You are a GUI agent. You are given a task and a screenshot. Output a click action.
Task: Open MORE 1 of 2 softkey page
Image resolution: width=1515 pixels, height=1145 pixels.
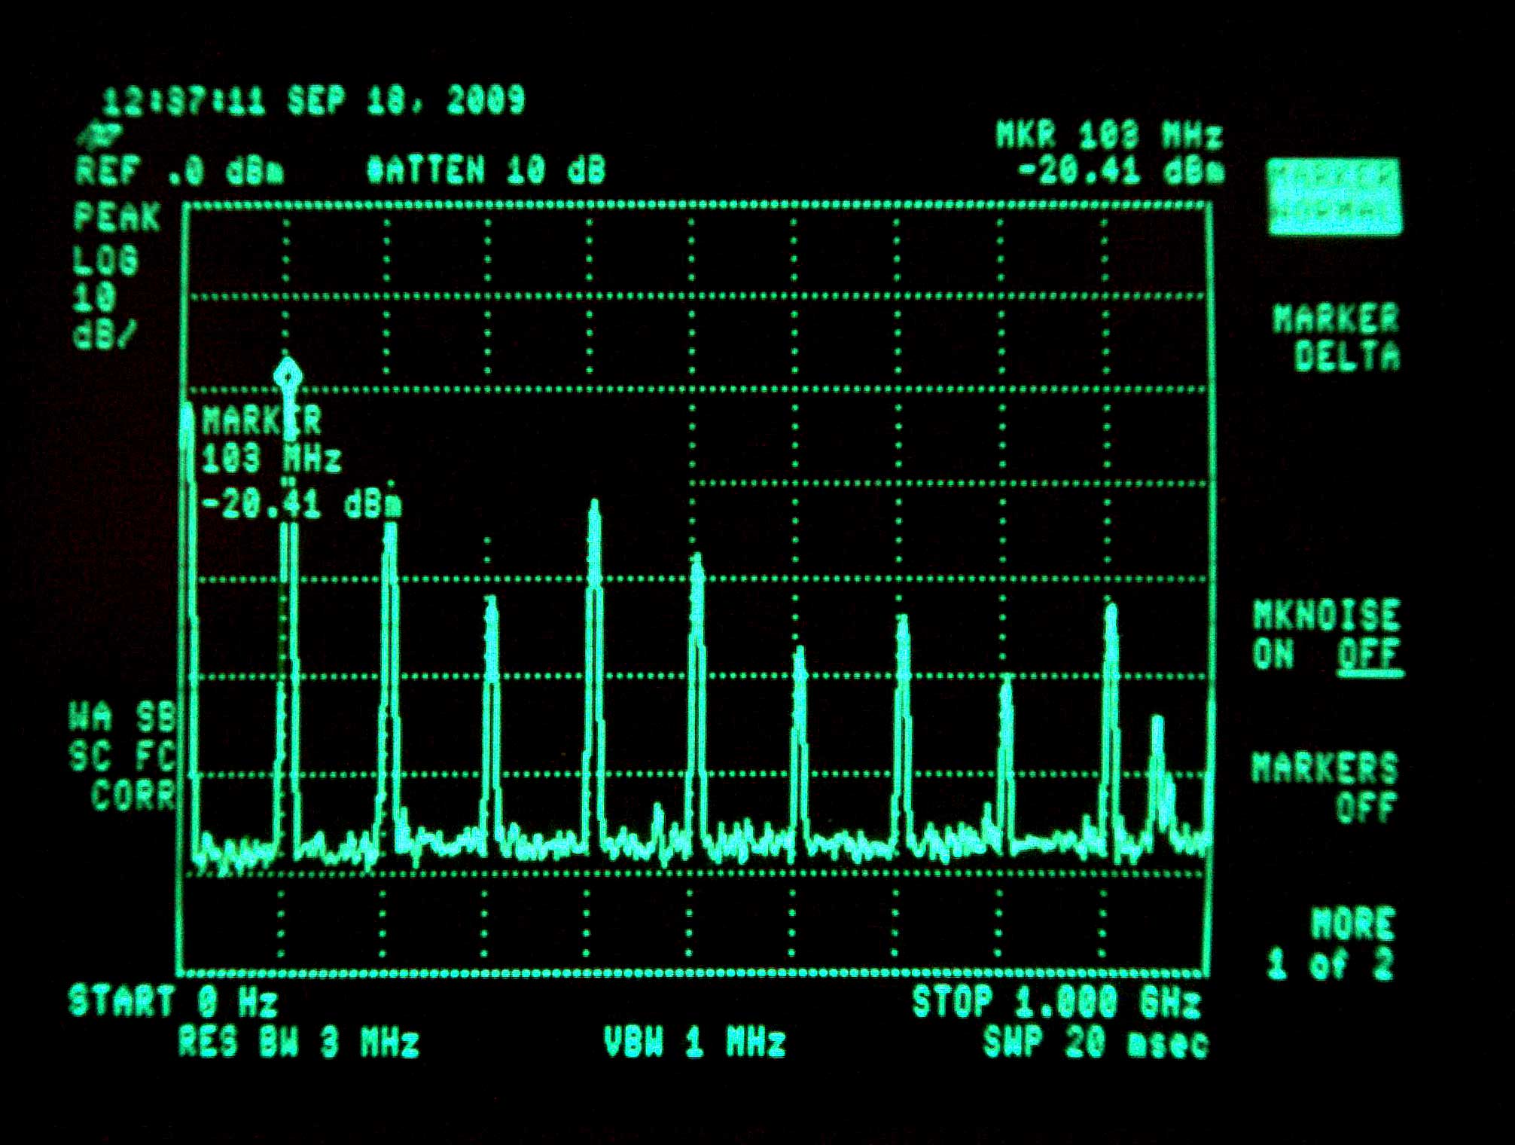(1331, 943)
